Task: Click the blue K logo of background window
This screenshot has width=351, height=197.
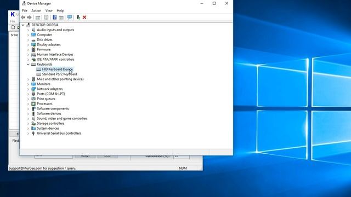Action: click(x=13, y=14)
